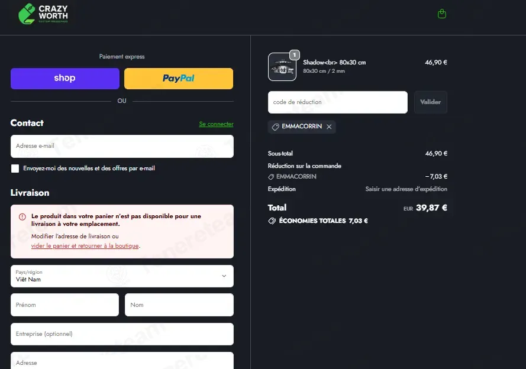The height and width of the screenshot is (369, 526).
Task: Pay with the Shop express button
Action: tap(64, 79)
